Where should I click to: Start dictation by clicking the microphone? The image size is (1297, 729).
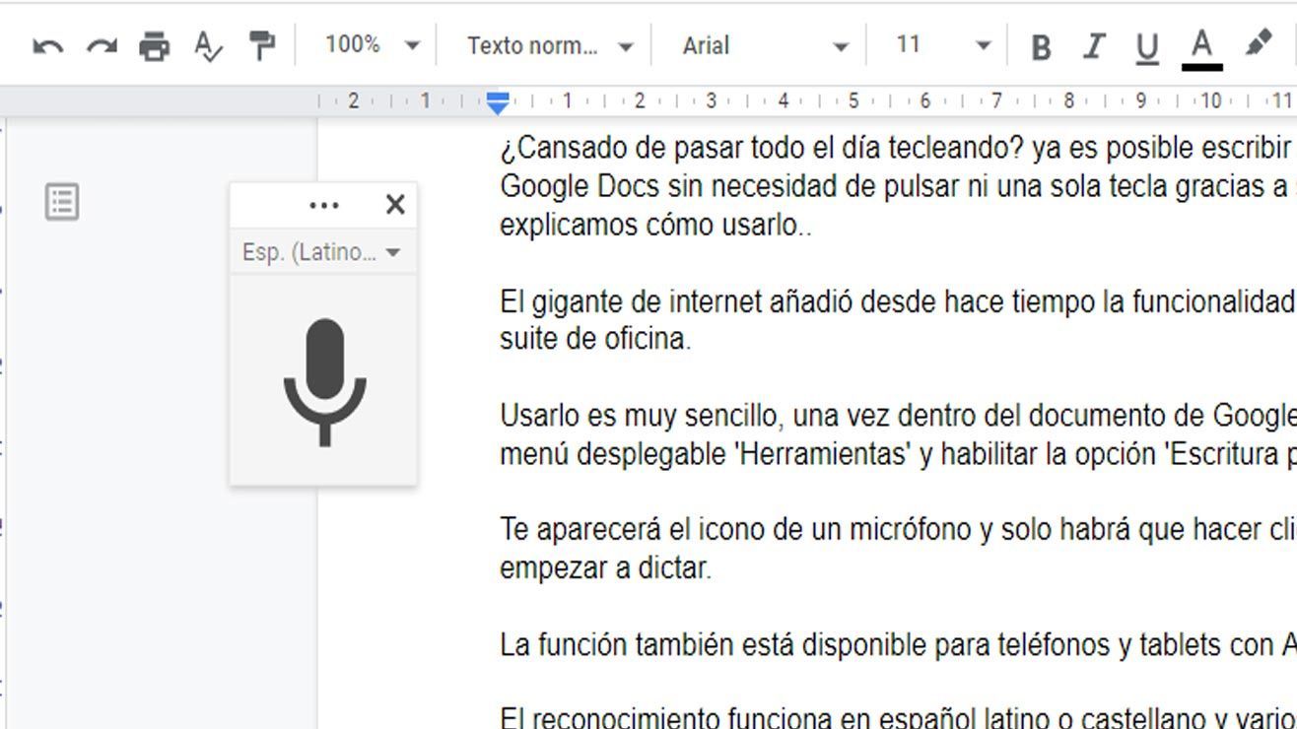[x=324, y=382]
